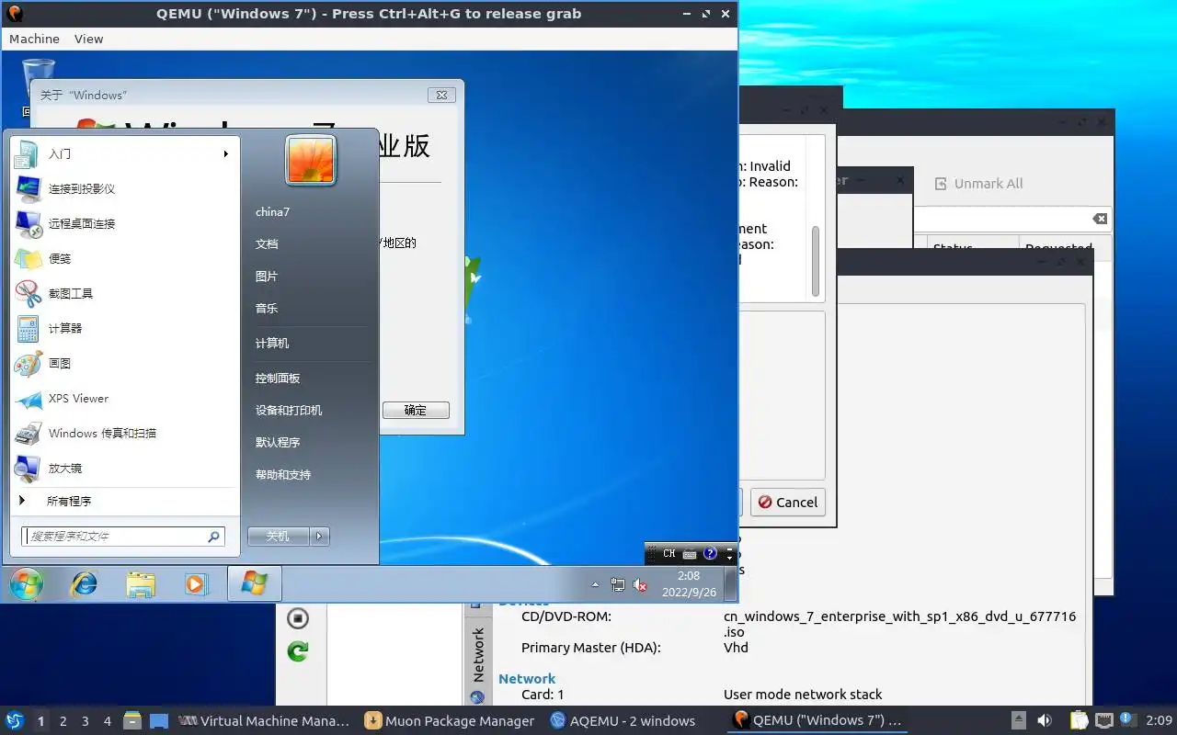
Task: Open the QEMU View menu
Action: [88, 39]
